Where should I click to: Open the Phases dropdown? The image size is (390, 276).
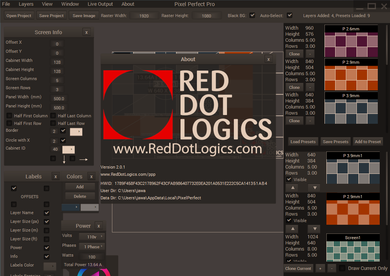pos(92,247)
